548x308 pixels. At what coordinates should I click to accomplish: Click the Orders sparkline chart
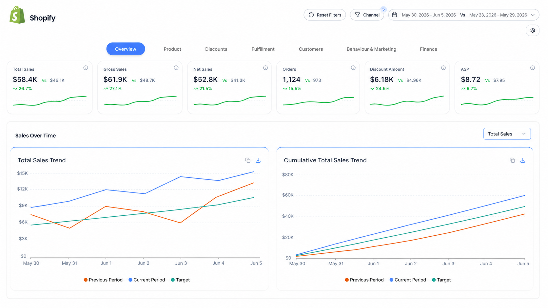[318, 101]
